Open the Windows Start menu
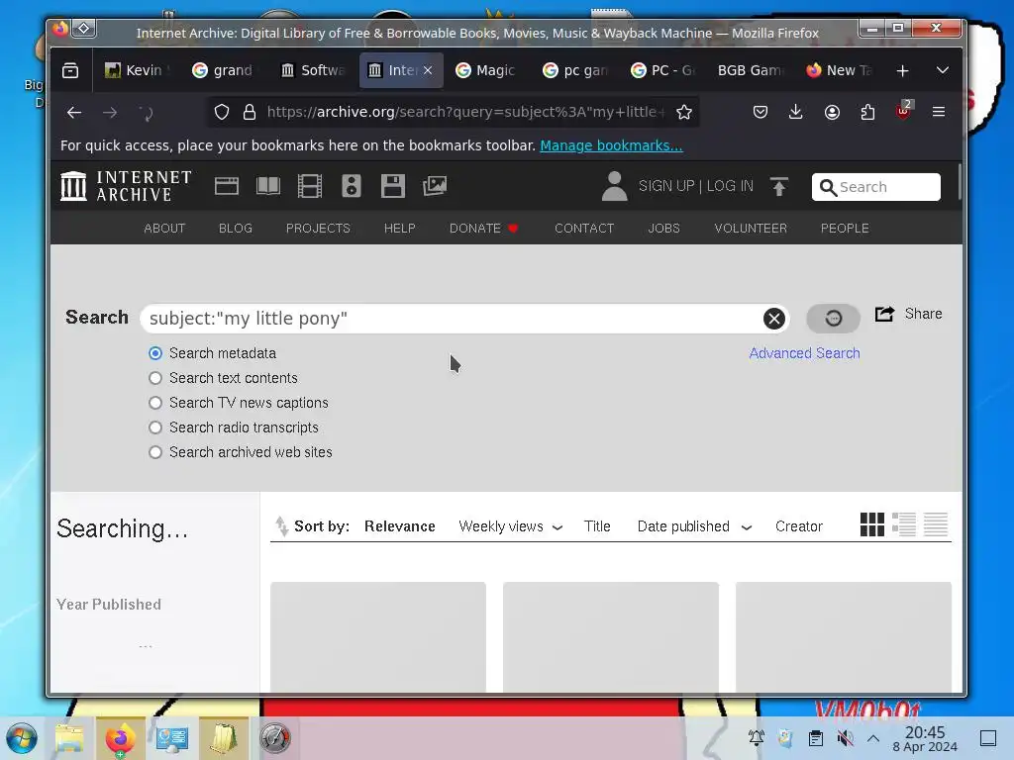This screenshot has width=1014, height=760. coord(22,738)
